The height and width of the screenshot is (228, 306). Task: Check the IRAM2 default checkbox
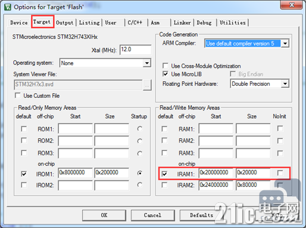pyautogui.click(x=164, y=185)
